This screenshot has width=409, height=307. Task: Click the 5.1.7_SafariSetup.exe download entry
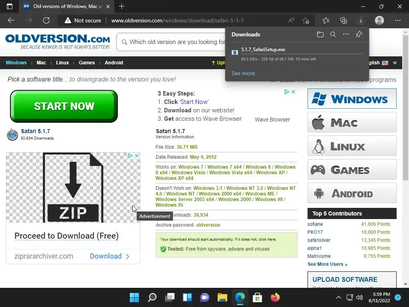pos(297,54)
